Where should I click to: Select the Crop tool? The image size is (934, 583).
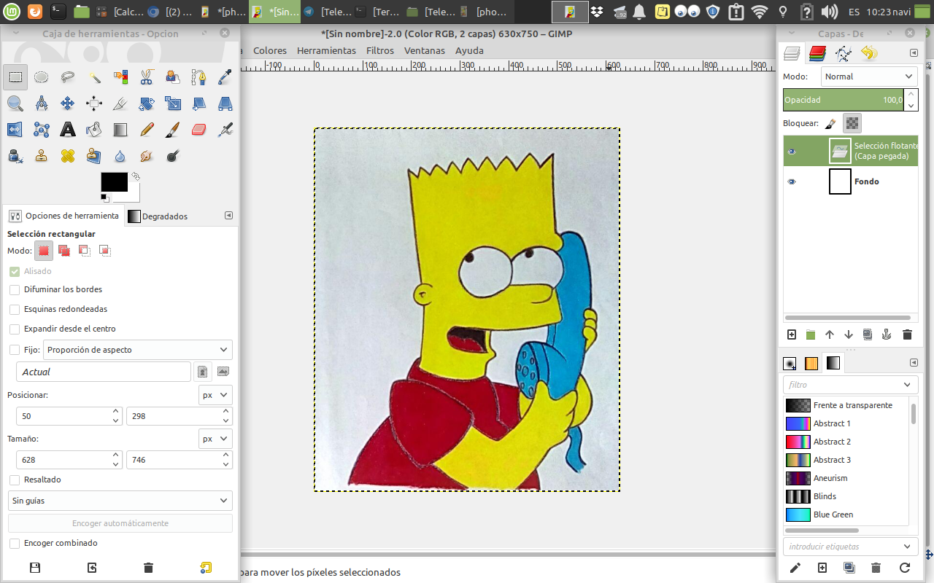pyautogui.click(x=120, y=103)
